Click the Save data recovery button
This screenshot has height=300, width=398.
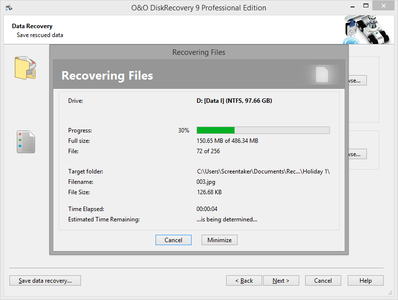45,280
